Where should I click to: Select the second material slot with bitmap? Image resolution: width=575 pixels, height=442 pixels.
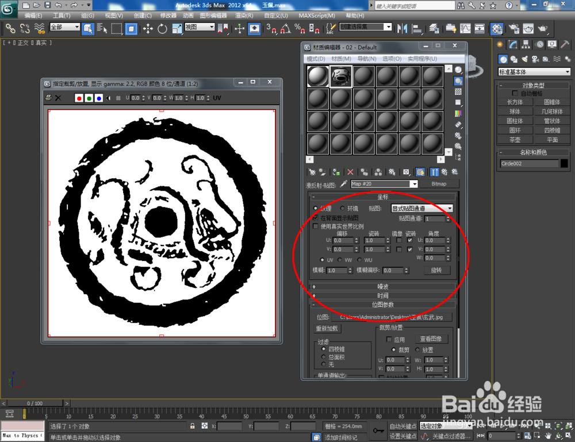(x=340, y=76)
